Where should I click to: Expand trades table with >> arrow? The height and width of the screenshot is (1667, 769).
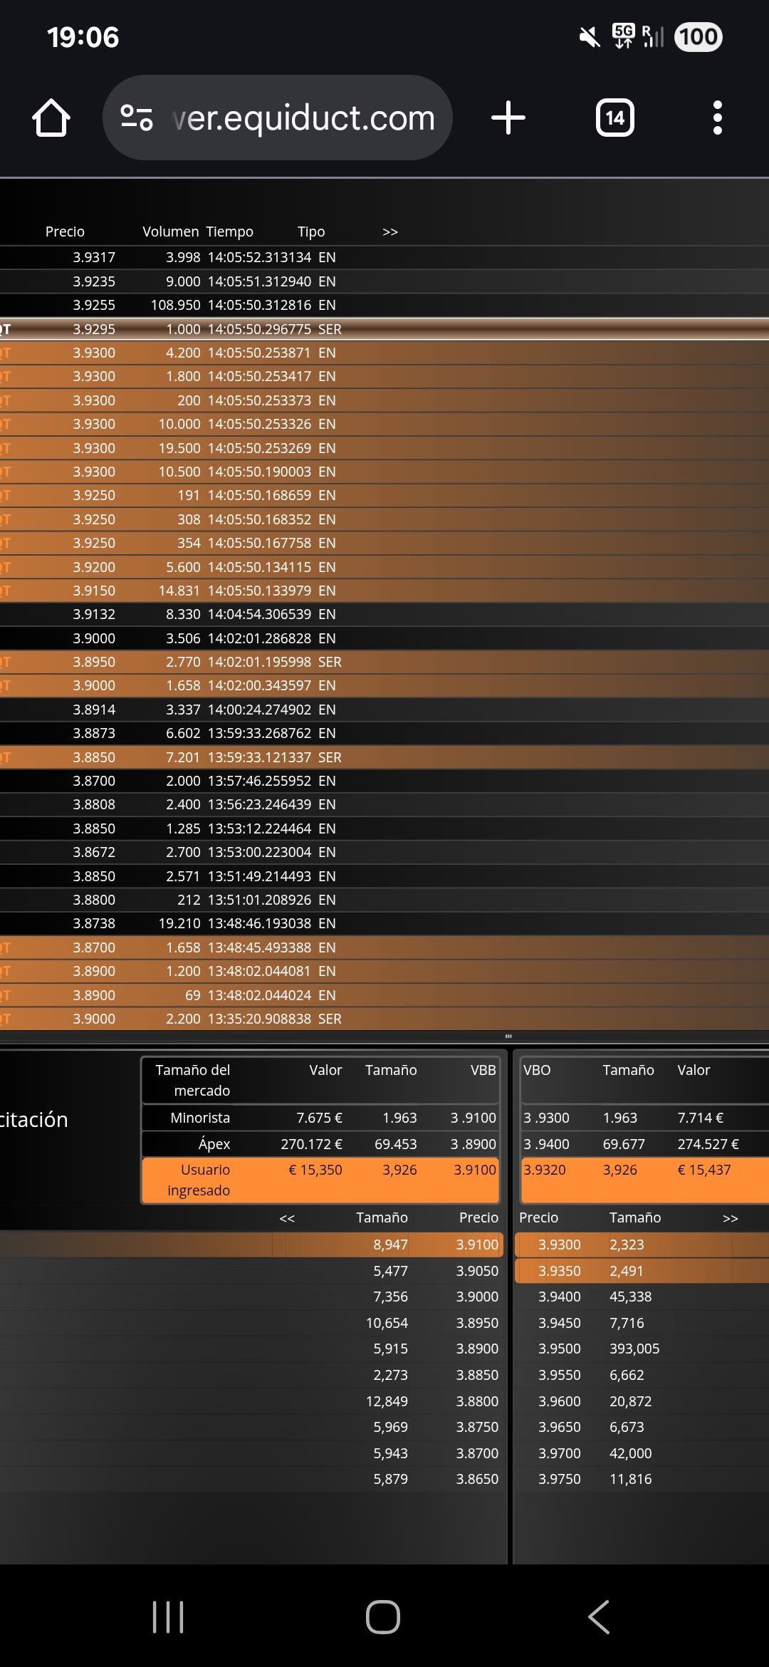click(389, 232)
